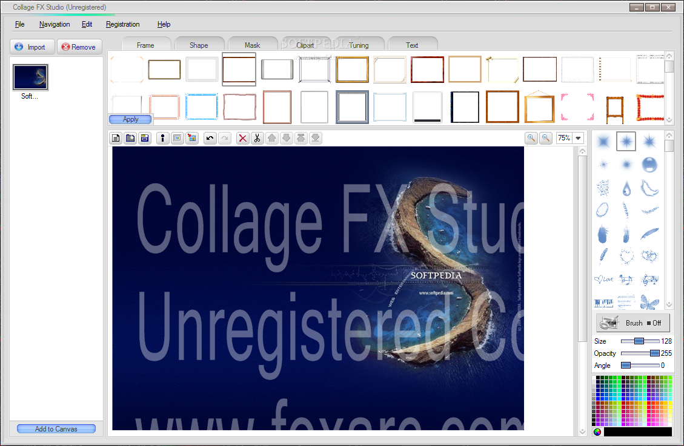The image size is (684, 446).
Task: Select the butterfly brush
Action: click(649, 302)
